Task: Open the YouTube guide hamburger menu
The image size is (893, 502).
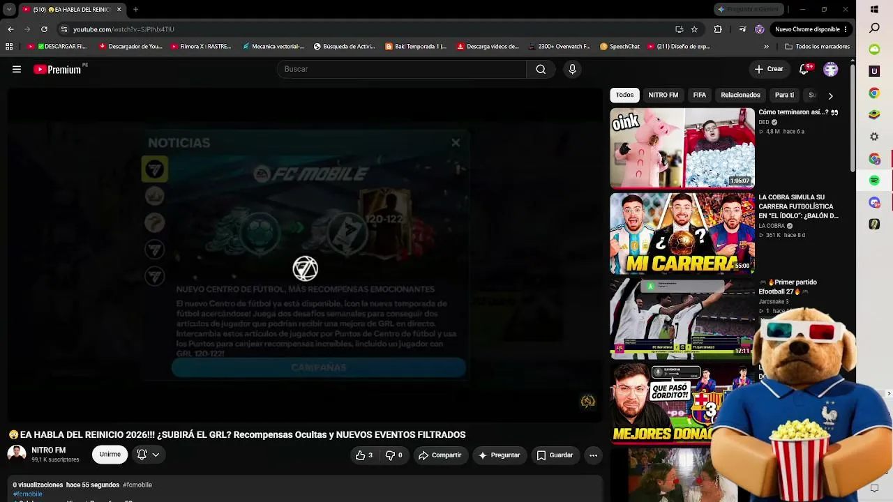Action: coord(17,69)
